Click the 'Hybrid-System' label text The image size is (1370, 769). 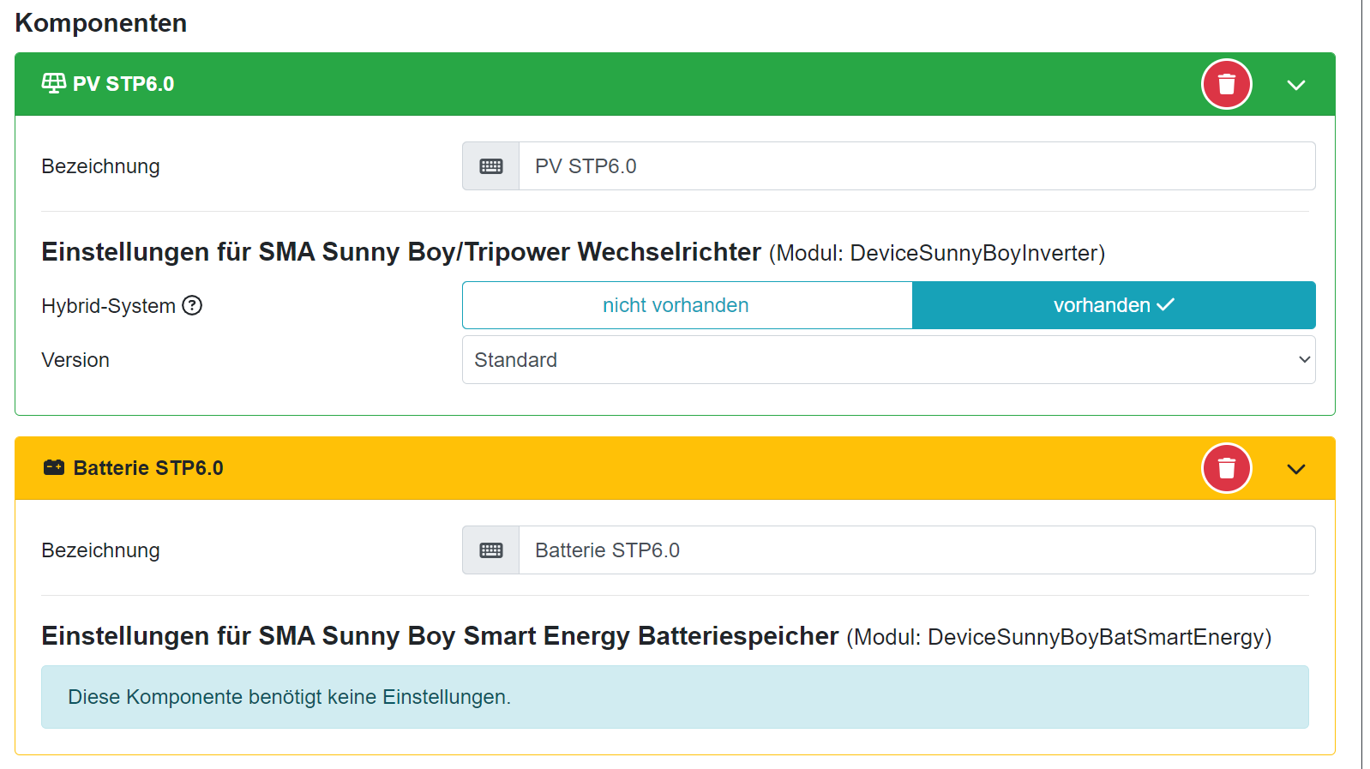point(108,306)
